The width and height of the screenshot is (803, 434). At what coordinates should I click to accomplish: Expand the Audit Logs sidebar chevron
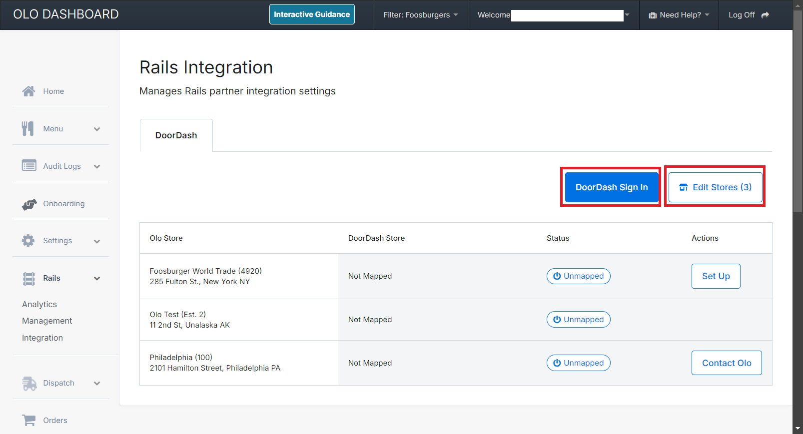97,166
